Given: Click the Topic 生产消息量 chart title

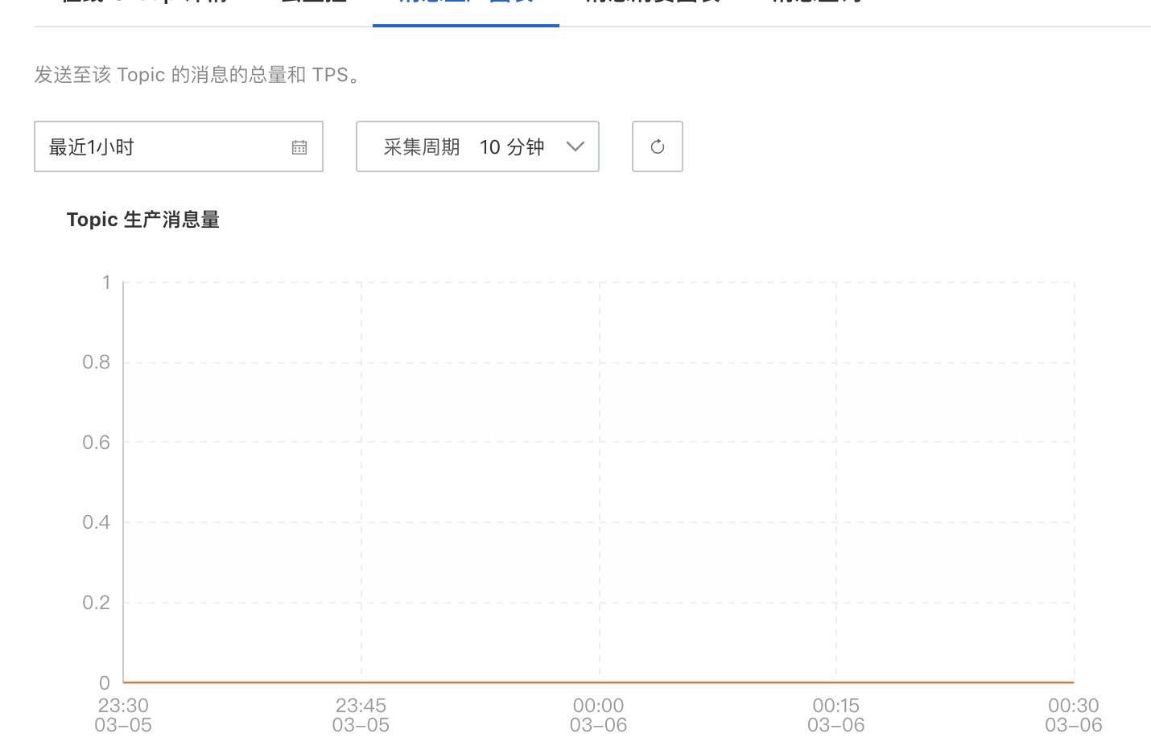Looking at the screenshot, I should 143,220.
